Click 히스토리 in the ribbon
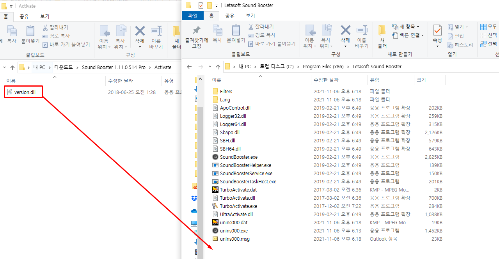Viewport: 499px width, 259px height. 460,45
